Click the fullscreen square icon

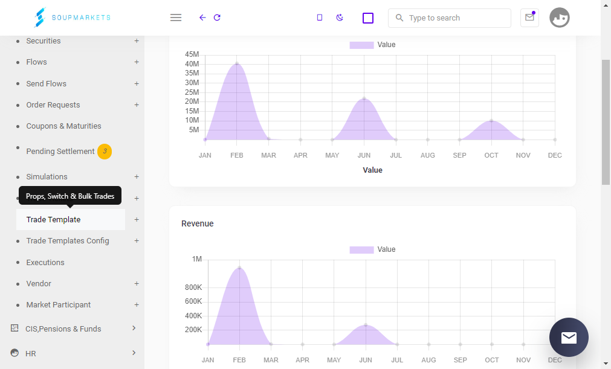(368, 18)
